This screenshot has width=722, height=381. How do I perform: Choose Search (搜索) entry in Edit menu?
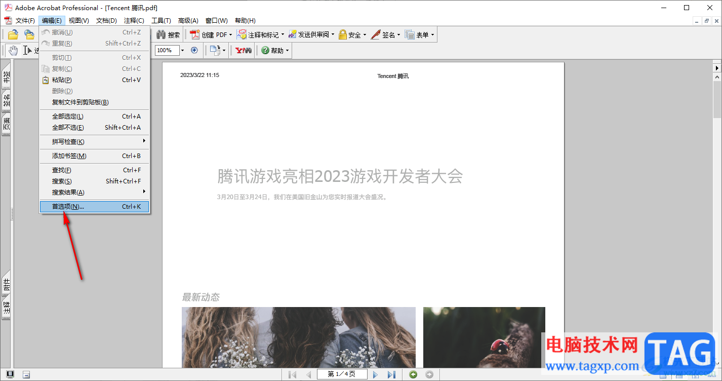tap(94, 181)
